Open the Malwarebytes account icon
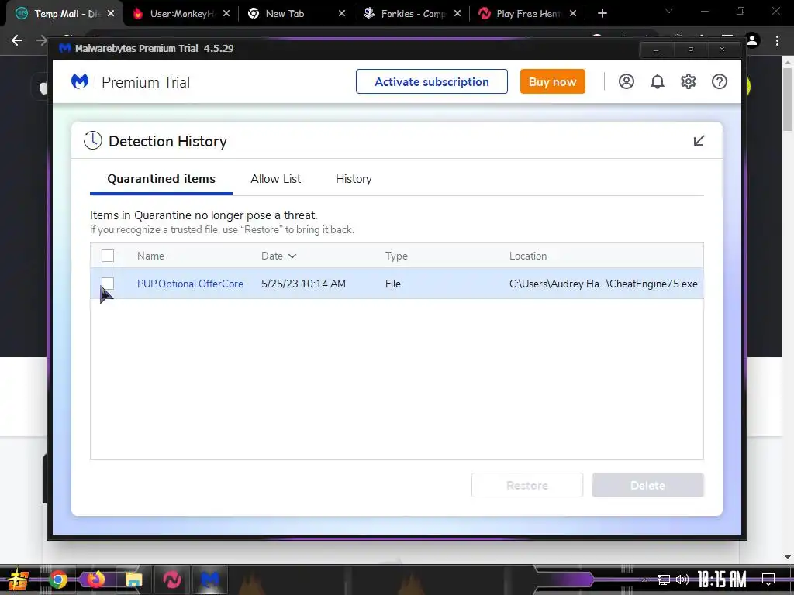This screenshot has width=794, height=595. pos(626,81)
